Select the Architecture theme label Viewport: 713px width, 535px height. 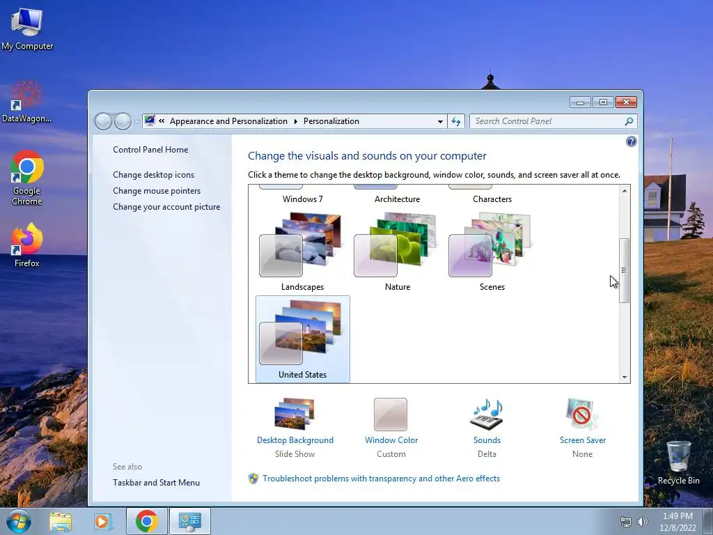pyautogui.click(x=398, y=199)
